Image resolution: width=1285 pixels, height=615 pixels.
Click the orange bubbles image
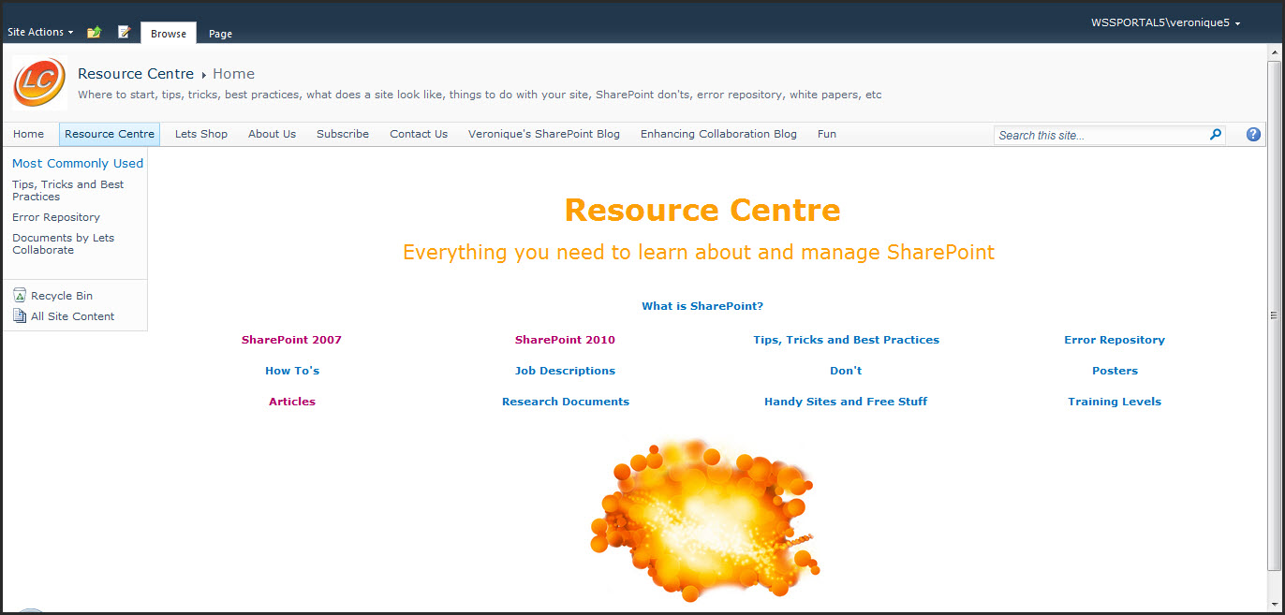pos(702,520)
